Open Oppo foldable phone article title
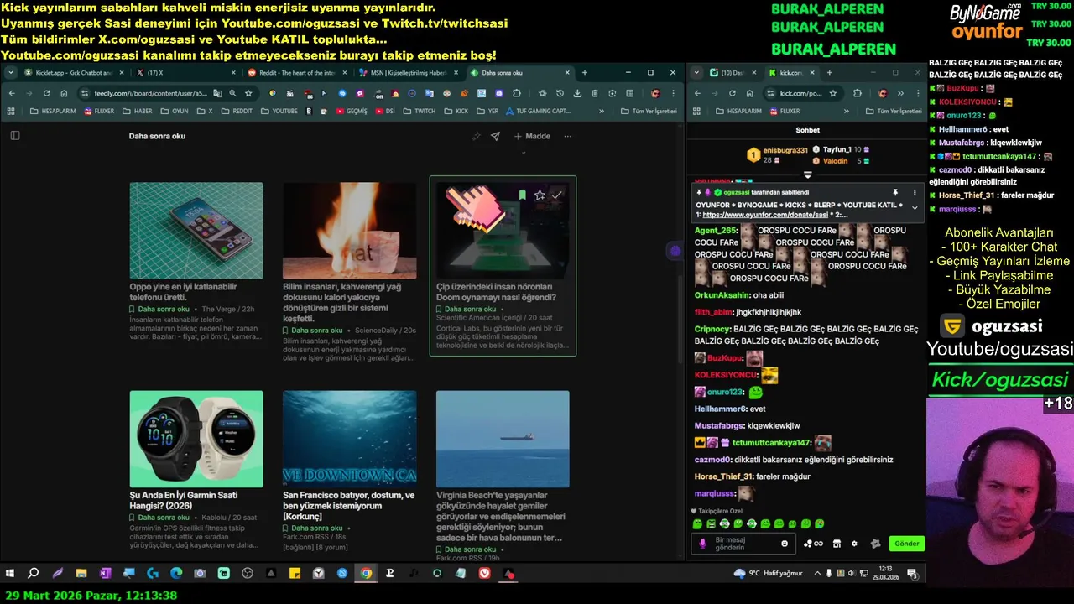This screenshot has width=1074, height=604. [183, 292]
